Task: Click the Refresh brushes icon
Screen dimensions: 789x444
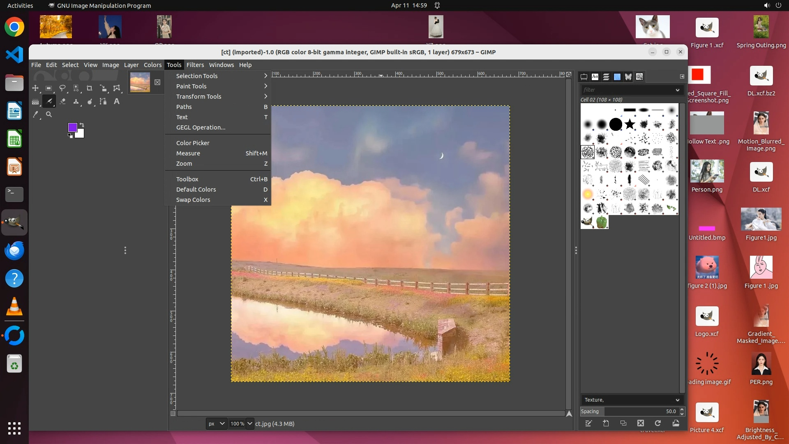Action: (658, 423)
